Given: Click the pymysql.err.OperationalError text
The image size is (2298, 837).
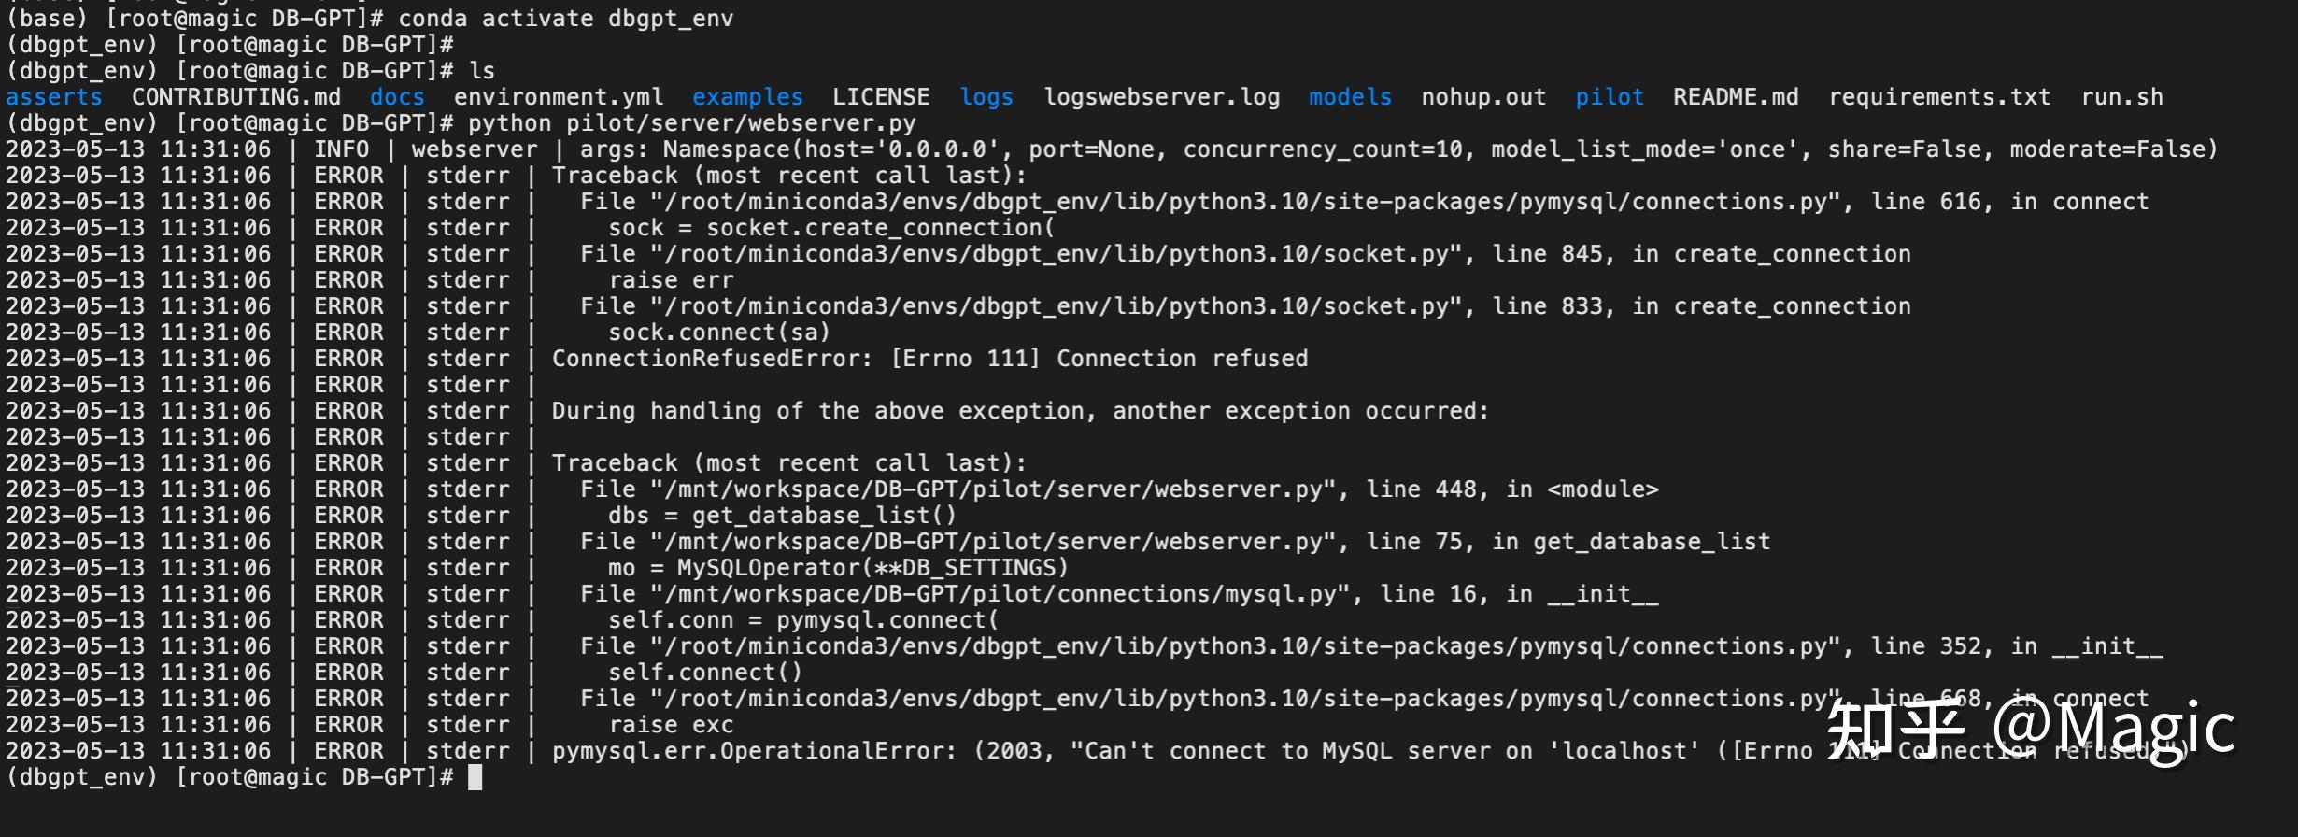Looking at the screenshot, I should coord(754,751).
